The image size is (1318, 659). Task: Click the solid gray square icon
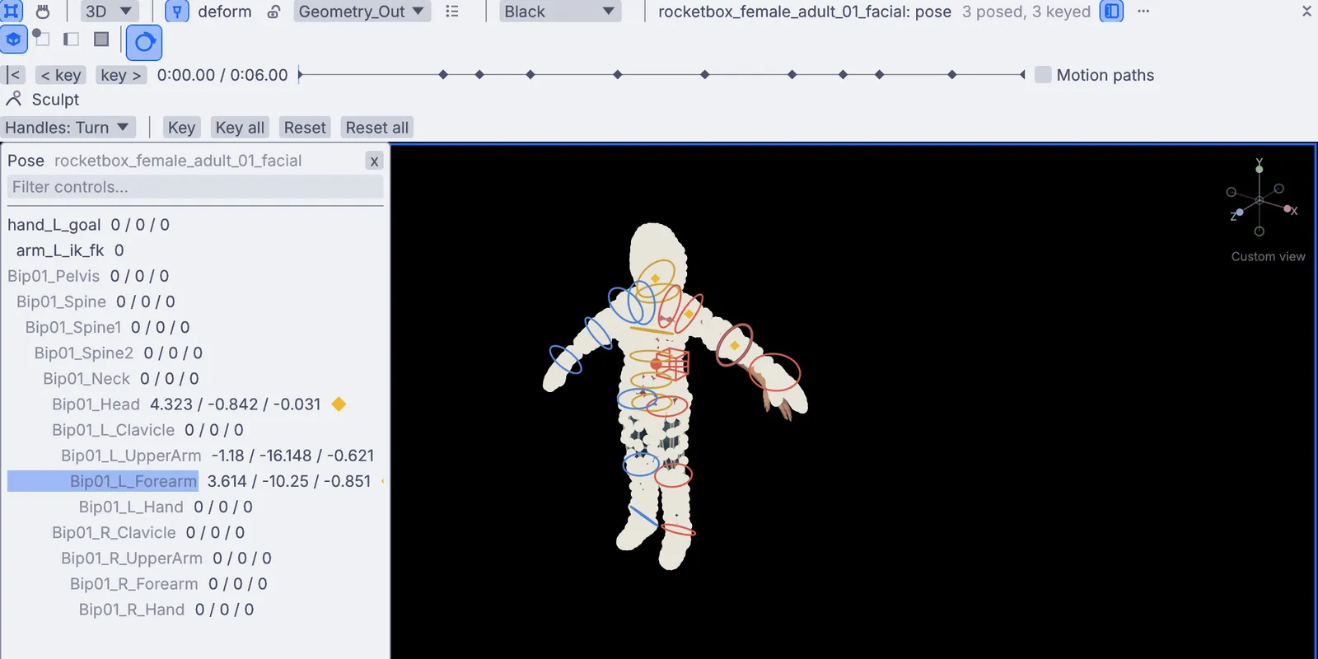click(x=101, y=39)
